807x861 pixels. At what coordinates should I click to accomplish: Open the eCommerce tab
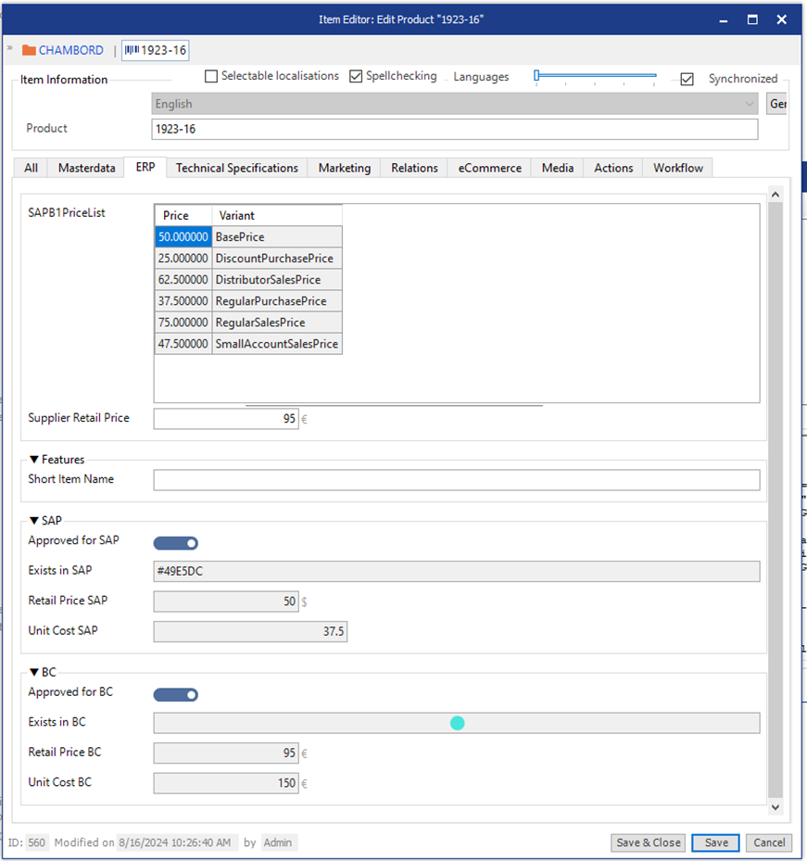click(x=490, y=168)
